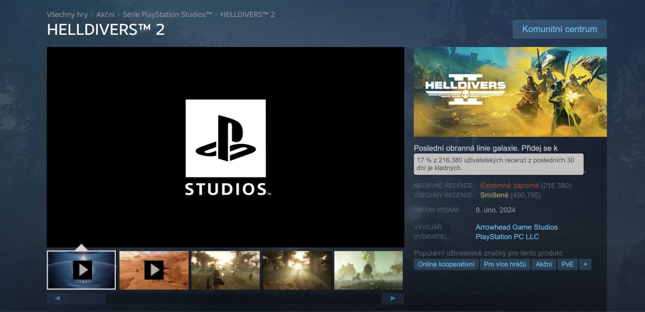The width and height of the screenshot is (645, 312).
Task: Click the VYDAVATEL label
Action: (x=431, y=237)
